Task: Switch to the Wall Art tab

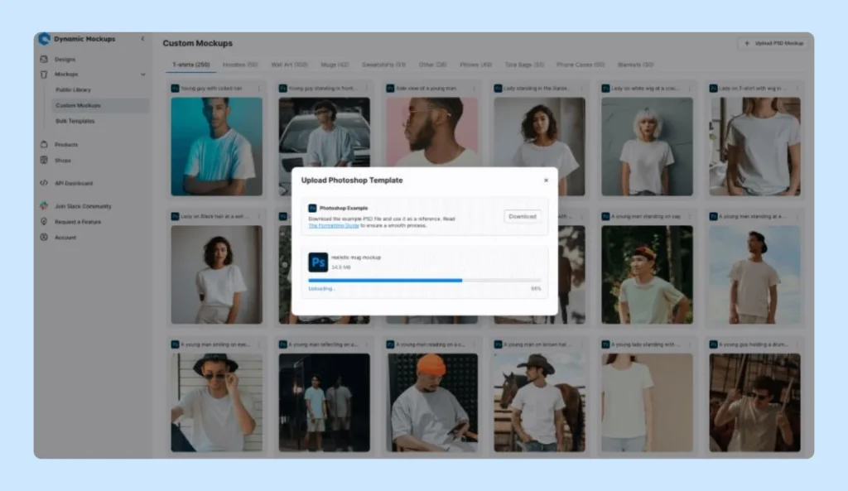Action: (289, 65)
